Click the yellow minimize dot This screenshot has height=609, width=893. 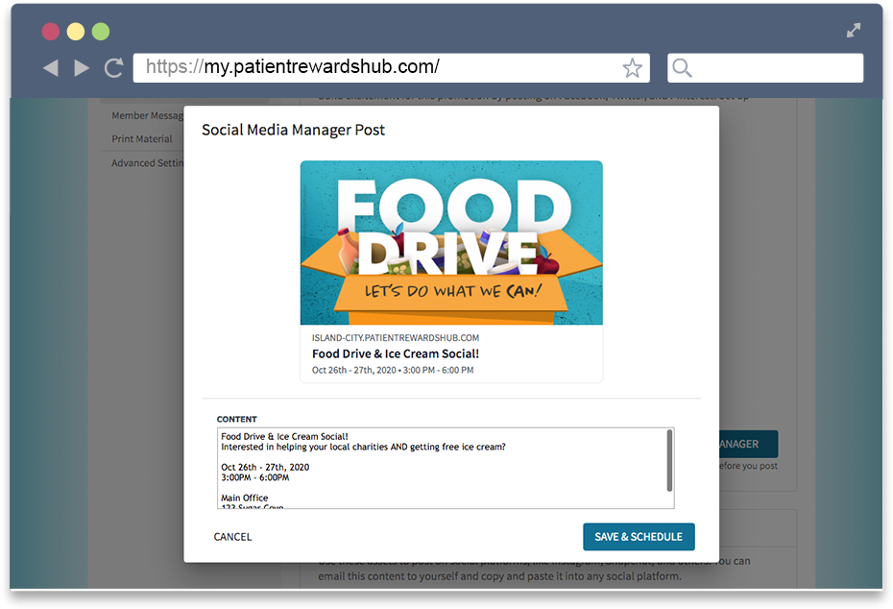(x=76, y=32)
